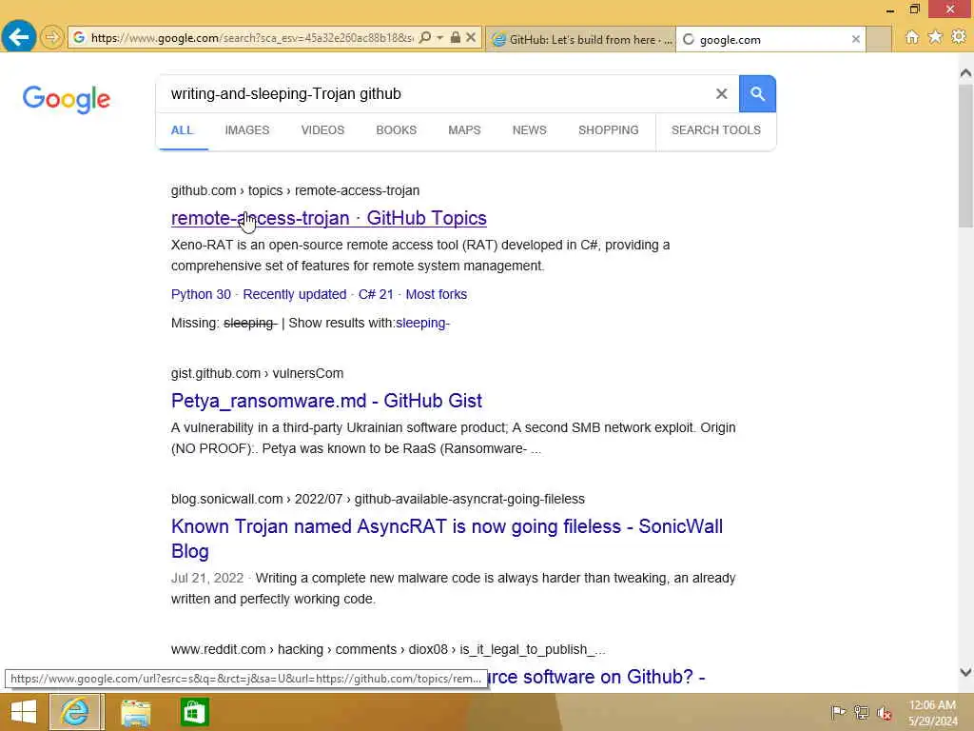Click the Google favicon in address bar
The height and width of the screenshot is (731, 974).
(79, 38)
